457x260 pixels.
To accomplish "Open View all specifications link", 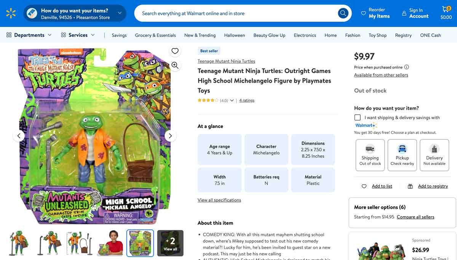I will coord(219,199).
